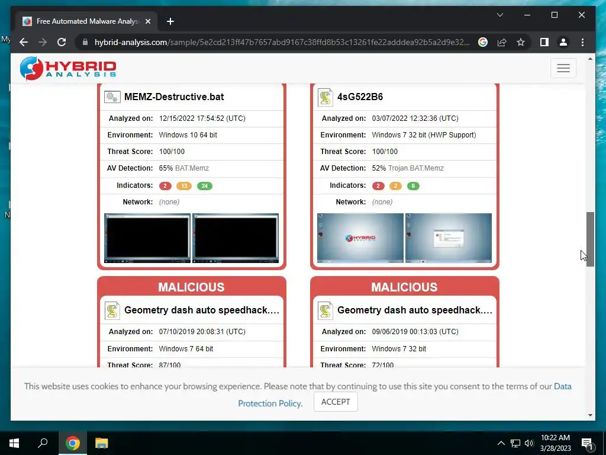The width and height of the screenshot is (606, 455).
Task: Select the BAT.Memz detection text
Action: pos(192,168)
